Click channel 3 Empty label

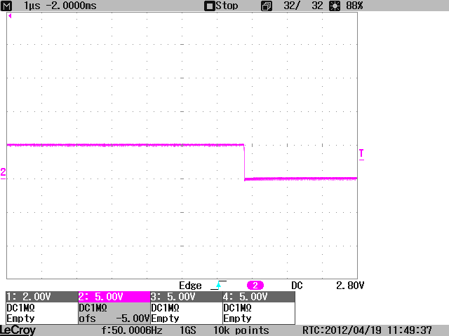(165, 318)
